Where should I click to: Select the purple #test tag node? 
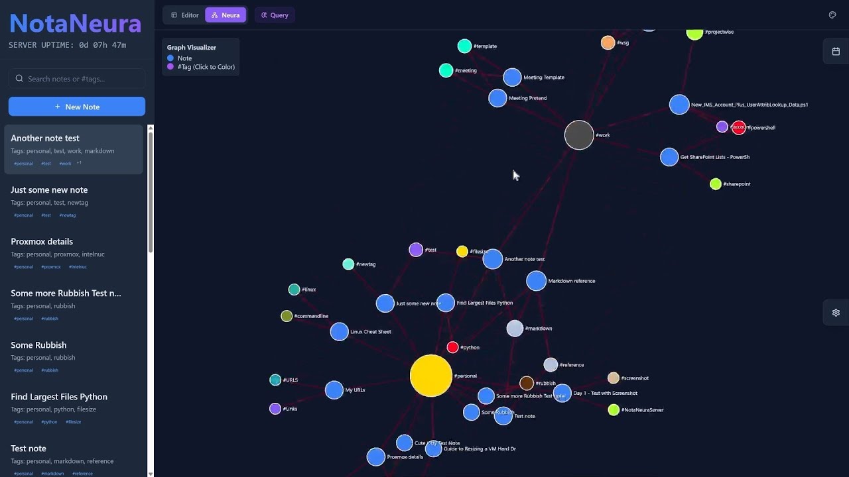tap(416, 250)
